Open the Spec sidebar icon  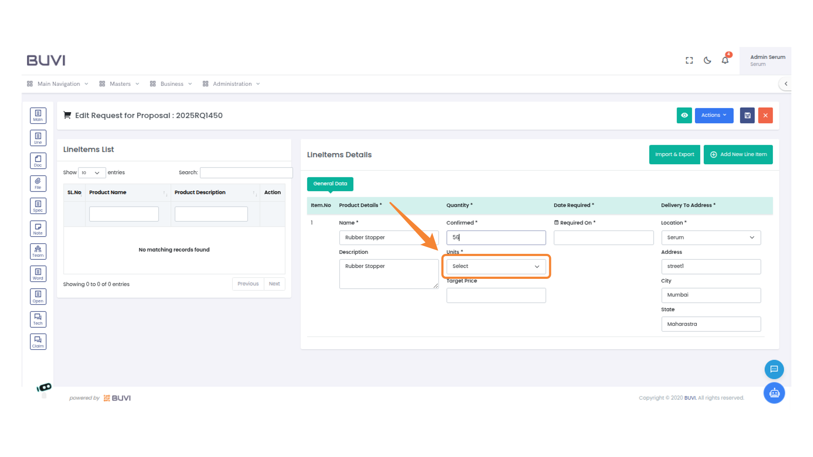(38, 206)
